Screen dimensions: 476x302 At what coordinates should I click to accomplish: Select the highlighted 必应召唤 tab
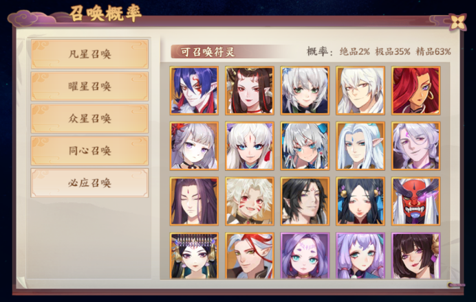89,183
